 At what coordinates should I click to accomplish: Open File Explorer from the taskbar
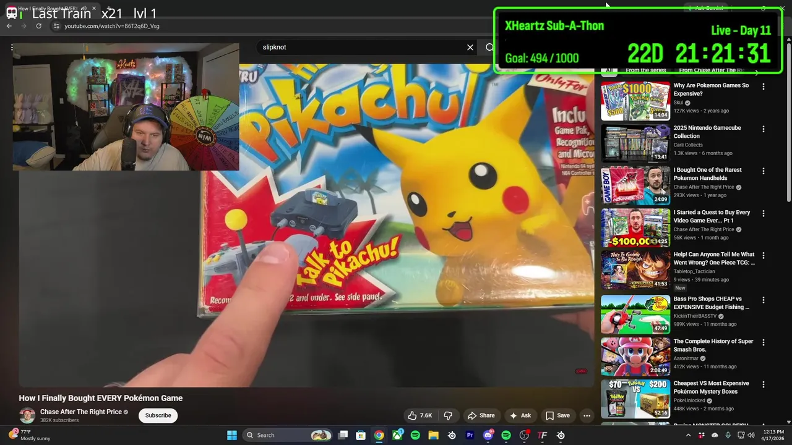pos(433,435)
